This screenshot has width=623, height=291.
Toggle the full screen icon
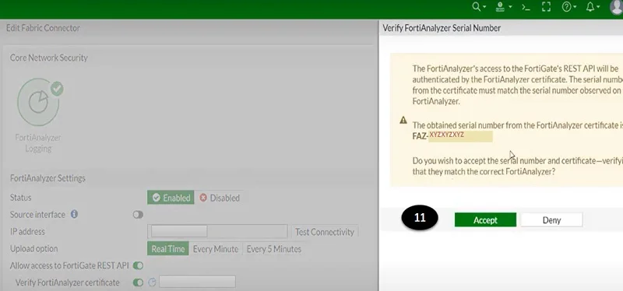coord(547,7)
